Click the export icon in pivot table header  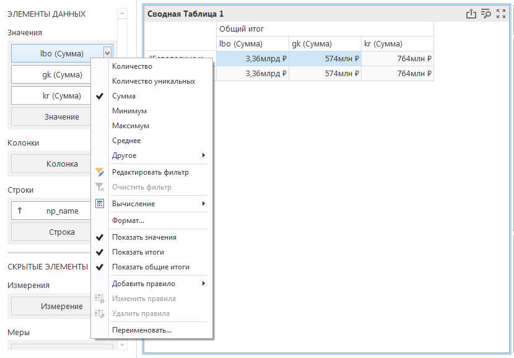pyautogui.click(x=471, y=14)
